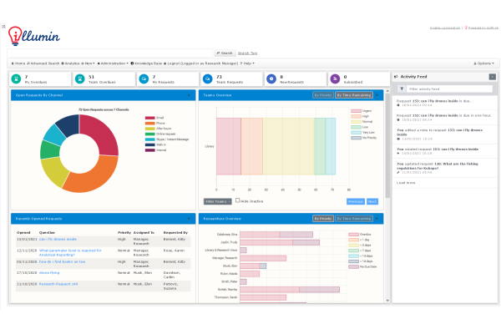Switch to the Search Tips tab
Screen dimensions: 501x334
coord(248,53)
